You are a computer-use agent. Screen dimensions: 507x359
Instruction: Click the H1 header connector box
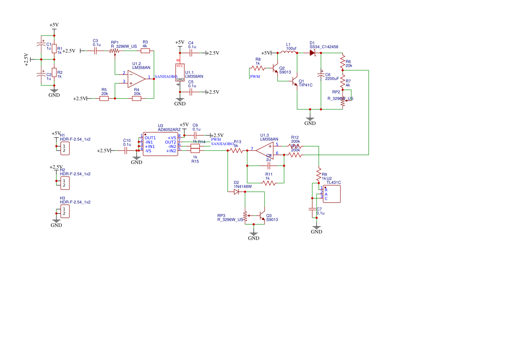click(x=65, y=148)
